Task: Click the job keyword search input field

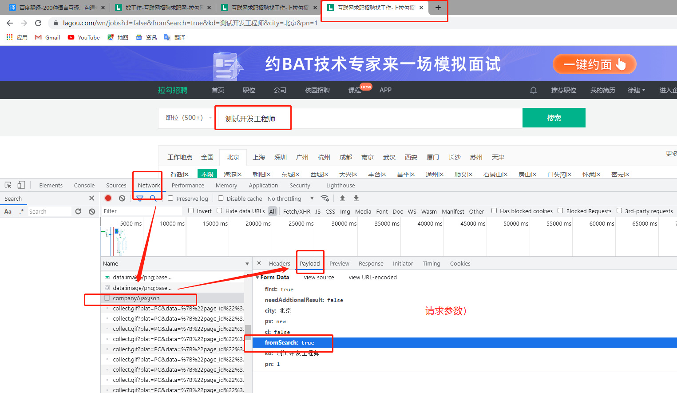Action: click(371, 118)
